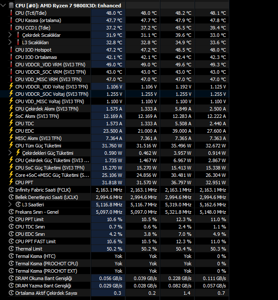The image size is (278, 300).
Task: Select the CPU CCD1 (Tdie) sensor label
Action: point(33,28)
